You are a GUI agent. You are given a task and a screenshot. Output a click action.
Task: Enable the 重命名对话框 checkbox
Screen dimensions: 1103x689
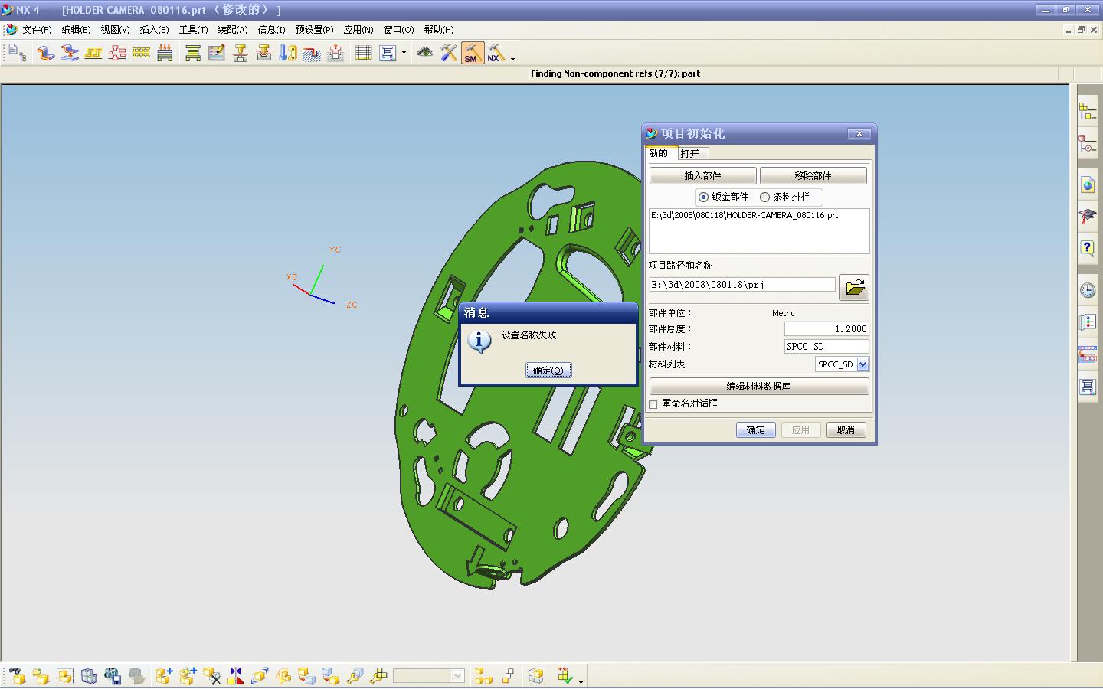click(653, 404)
